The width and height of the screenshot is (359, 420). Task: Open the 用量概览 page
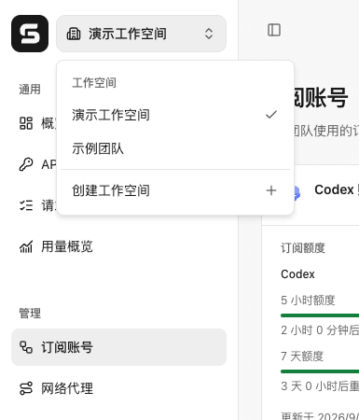(x=118, y=246)
